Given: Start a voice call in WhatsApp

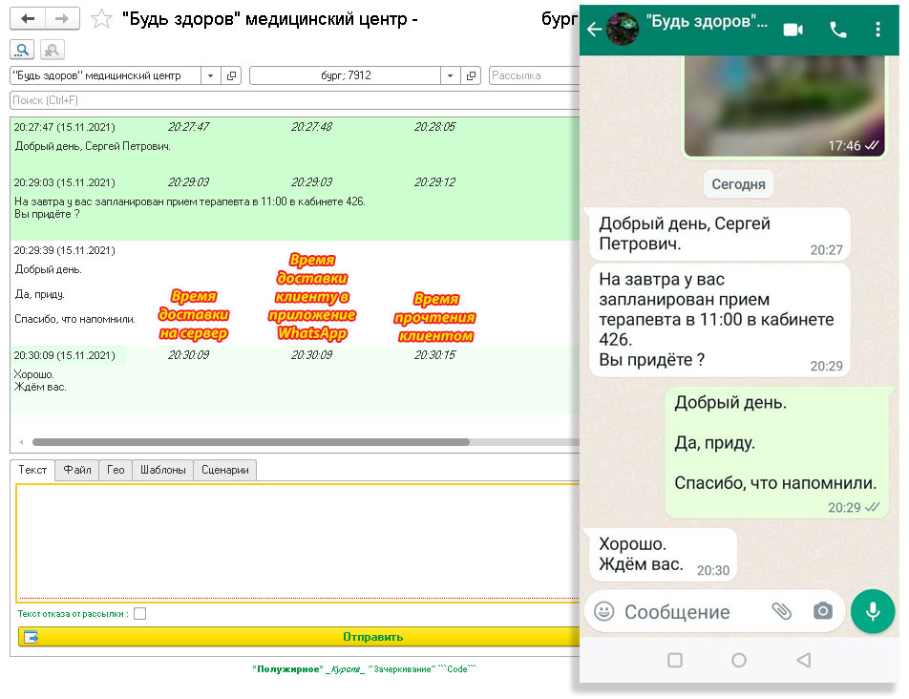Looking at the screenshot, I should click(838, 29).
